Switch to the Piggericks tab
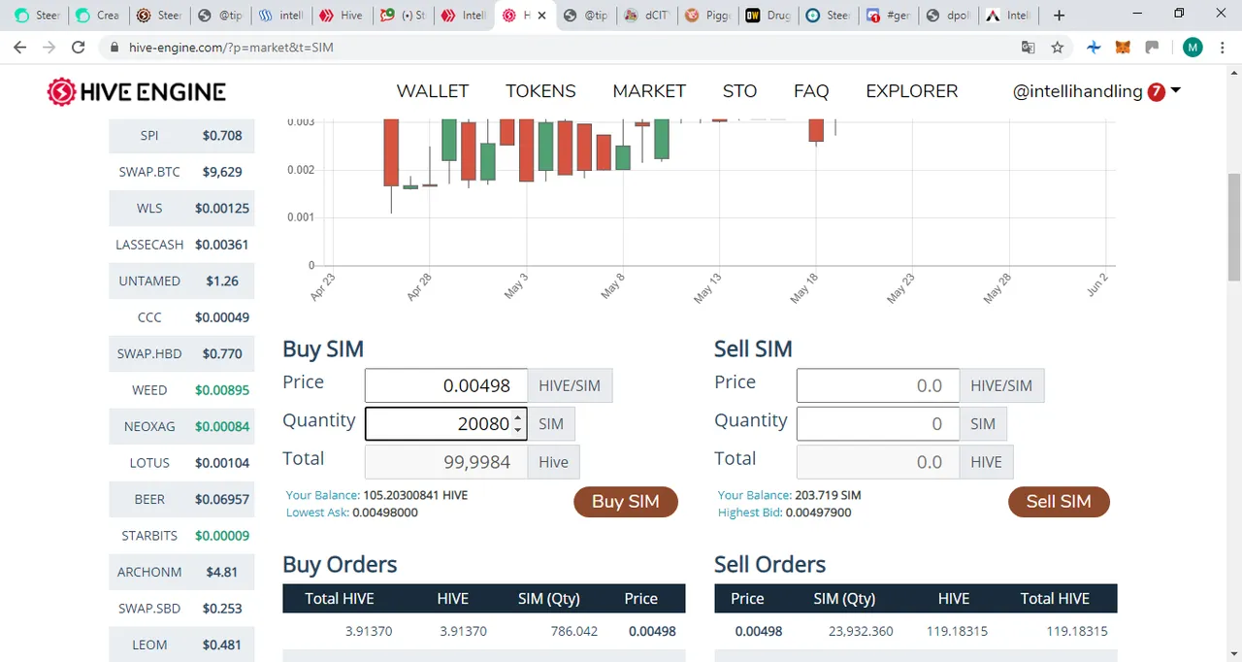The image size is (1242, 662). coord(707,16)
